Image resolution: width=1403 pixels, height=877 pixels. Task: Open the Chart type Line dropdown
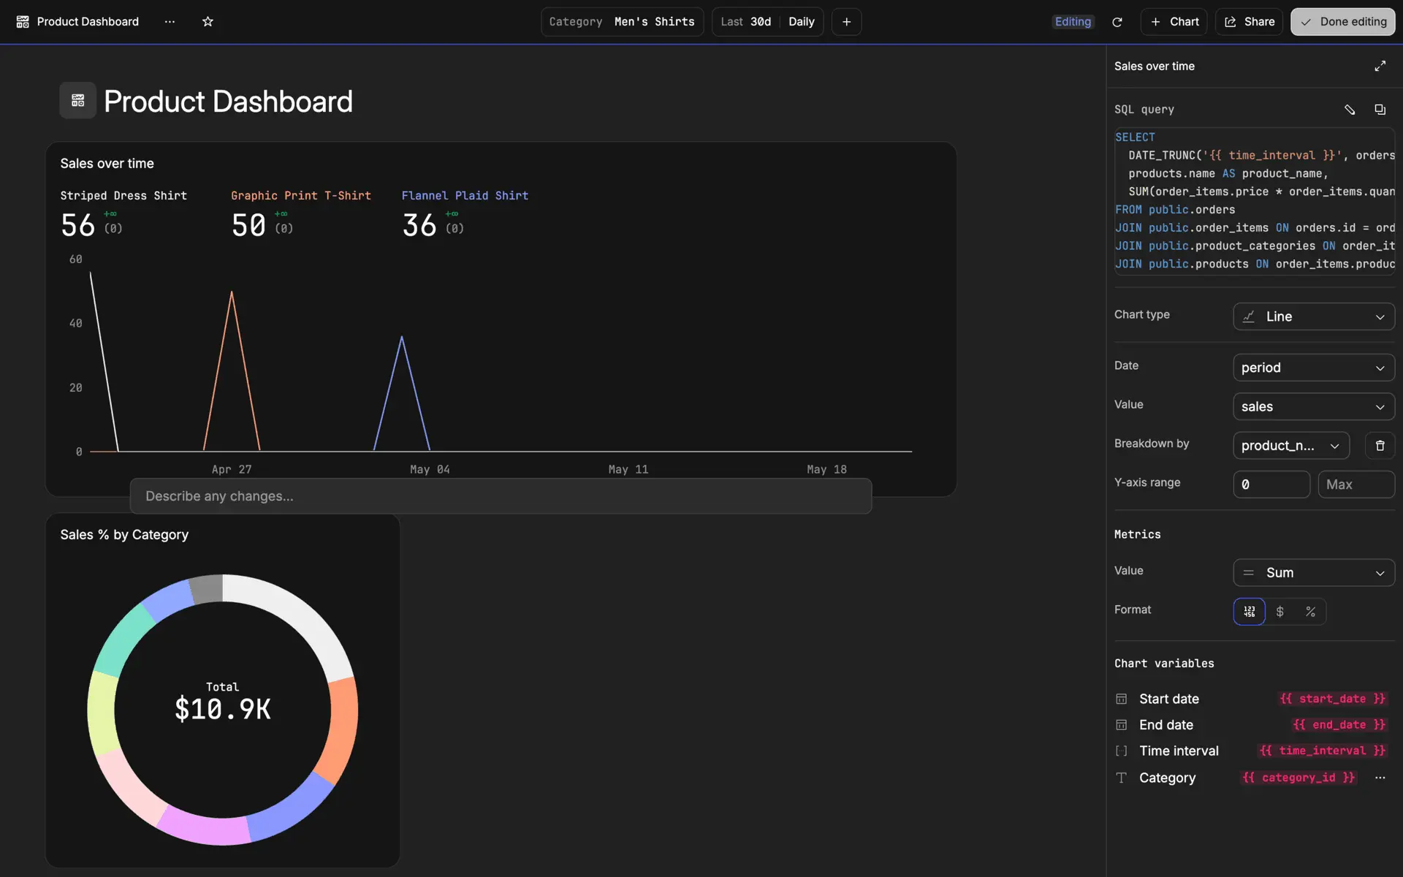[x=1313, y=316]
